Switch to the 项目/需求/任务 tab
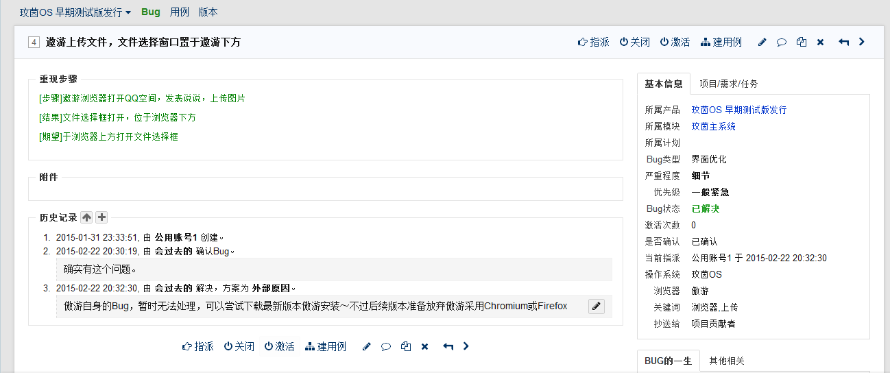The height and width of the screenshot is (373, 890). 728,84
